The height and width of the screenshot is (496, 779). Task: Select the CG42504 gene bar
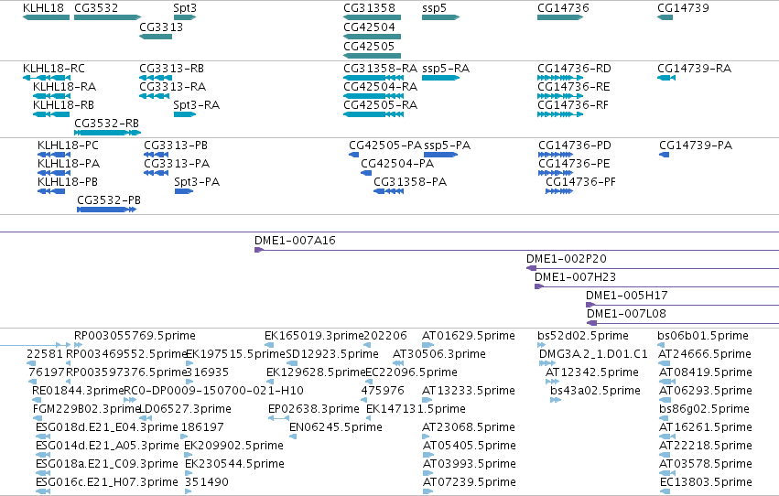click(x=373, y=37)
